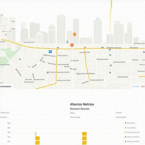
Task: Open the blue square map marker
Action: [x=50, y=52]
